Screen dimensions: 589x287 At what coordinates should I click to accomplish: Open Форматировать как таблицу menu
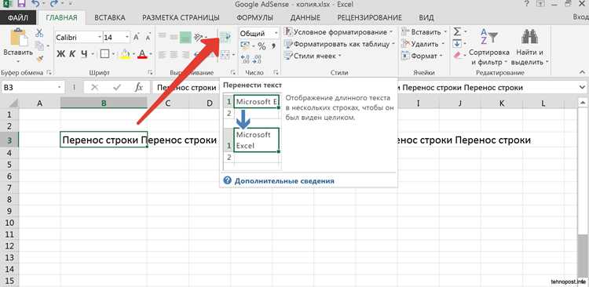tap(340, 44)
